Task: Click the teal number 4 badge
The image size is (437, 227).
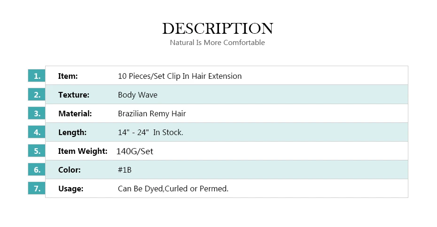Action: tap(37, 132)
